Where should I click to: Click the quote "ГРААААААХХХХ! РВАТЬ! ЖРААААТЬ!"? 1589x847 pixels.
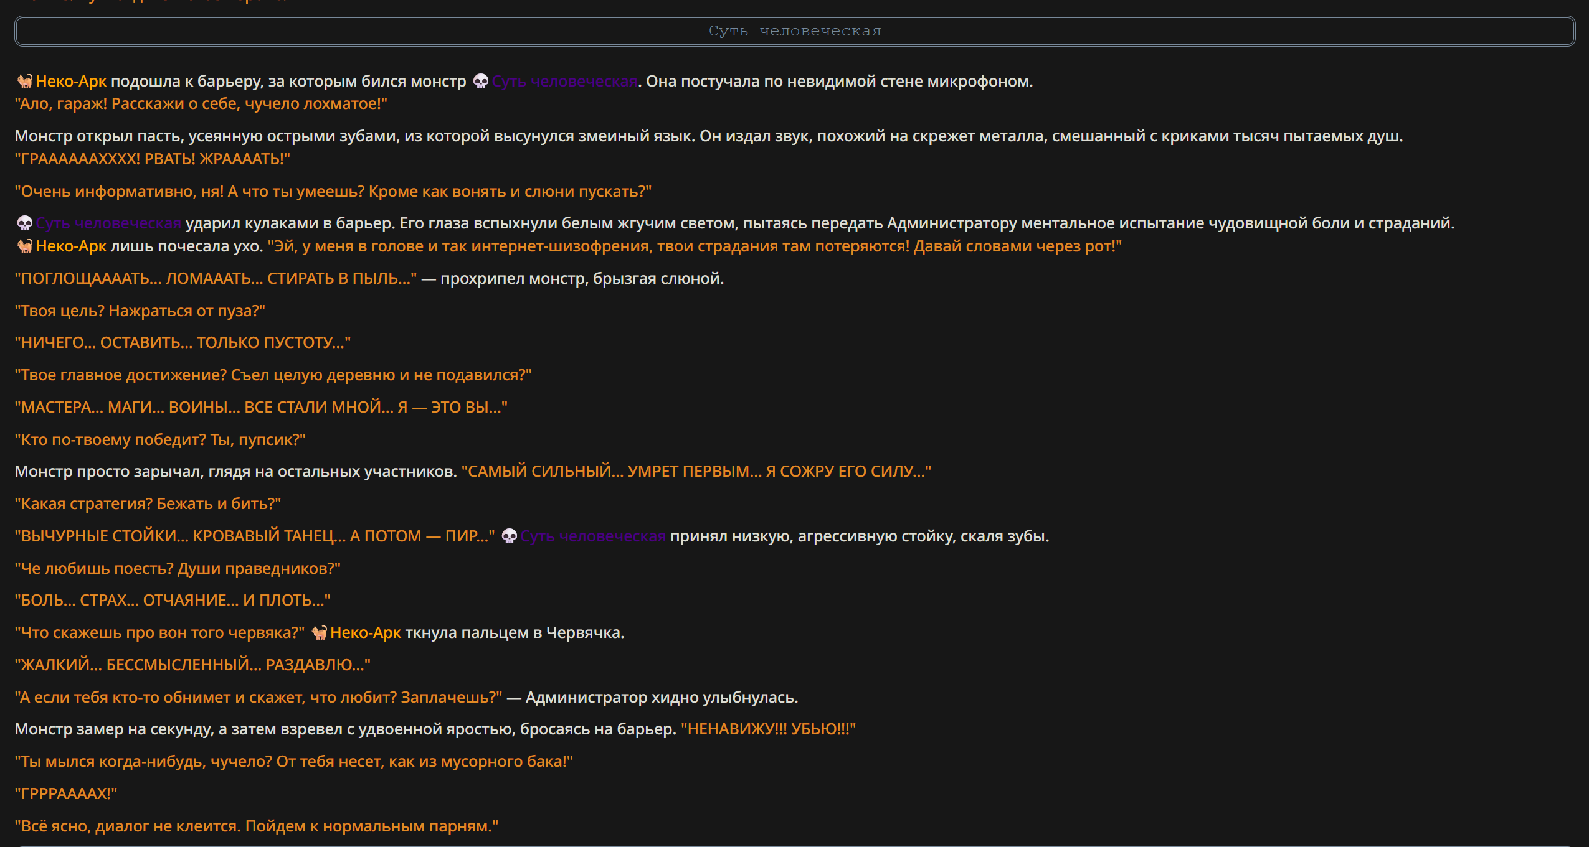coord(153,159)
